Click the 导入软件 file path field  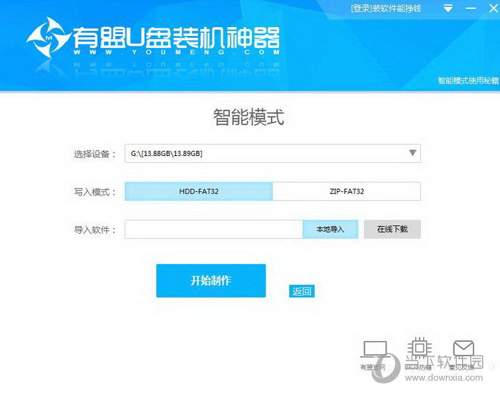point(214,230)
